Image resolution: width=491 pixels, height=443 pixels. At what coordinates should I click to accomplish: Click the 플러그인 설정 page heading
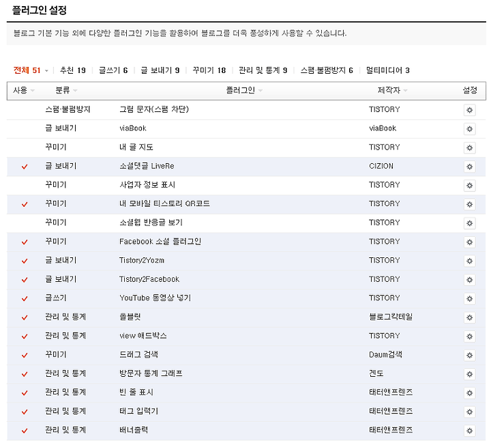[39, 10]
